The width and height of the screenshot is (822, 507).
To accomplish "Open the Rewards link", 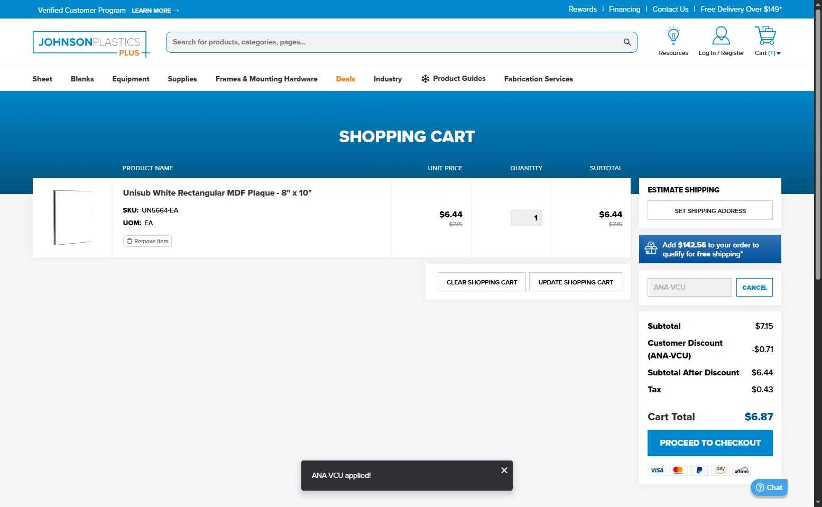I will coord(583,9).
